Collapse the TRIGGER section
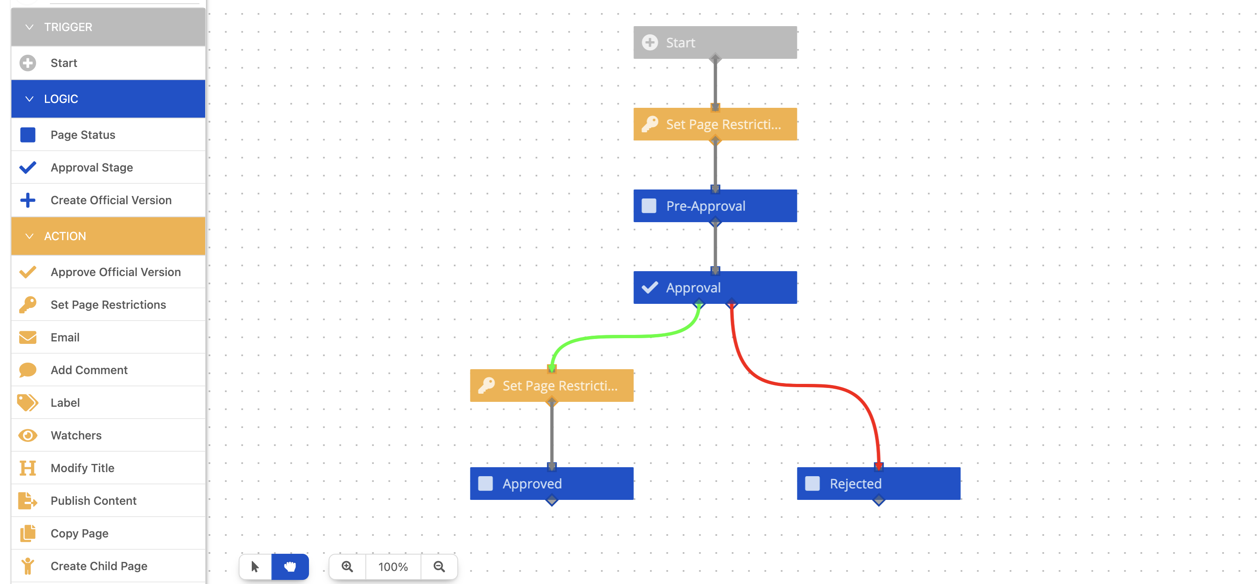 pyautogui.click(x=29, y=27)
